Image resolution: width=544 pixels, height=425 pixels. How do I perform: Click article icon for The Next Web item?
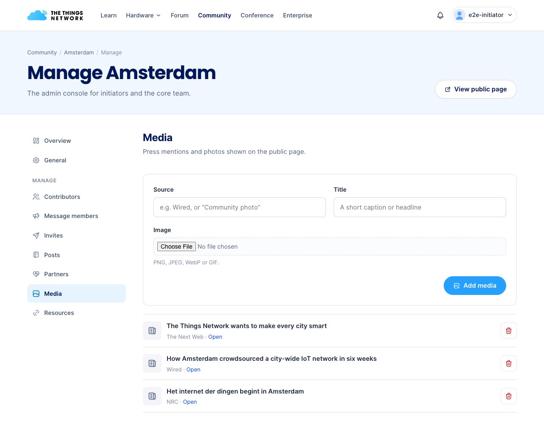click(x=152, y=331)
